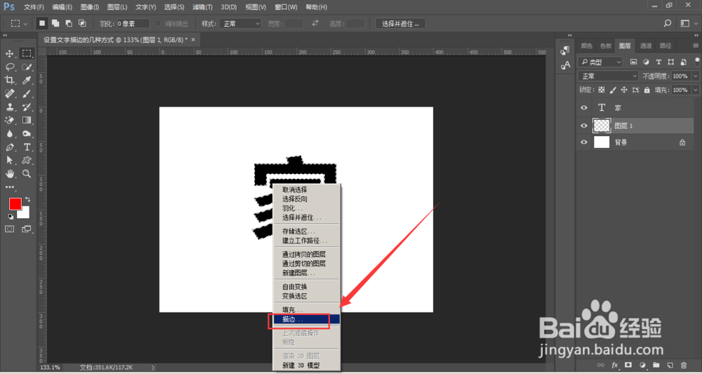Image resolution: width=702 pixels, height=374 pixels.
Task: Select the Clone Stamp tool
Action: point(9,107)
